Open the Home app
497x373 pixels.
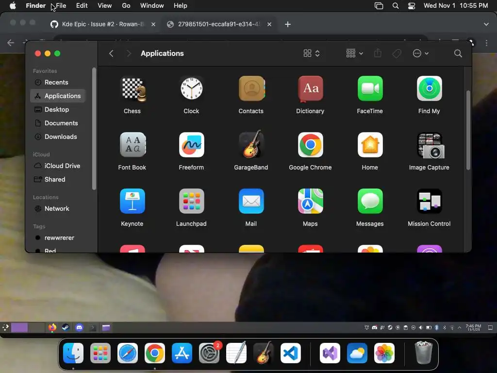pyautogui.click(x=370, y=145)
